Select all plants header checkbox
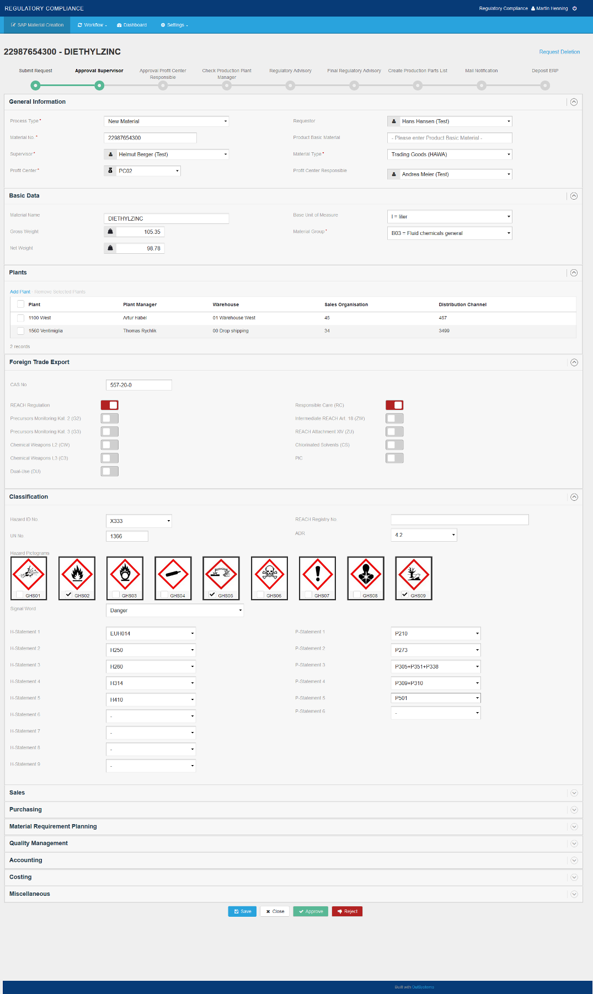Image resolution: width=593 pixels, height=994 pixels. coord(20,304)
